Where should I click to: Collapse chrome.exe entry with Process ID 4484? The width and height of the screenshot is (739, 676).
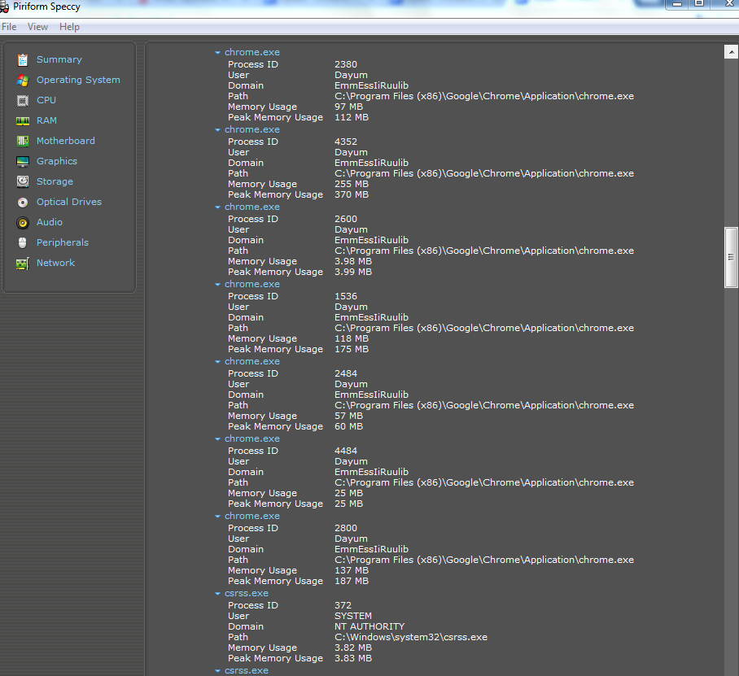[218, 439]
